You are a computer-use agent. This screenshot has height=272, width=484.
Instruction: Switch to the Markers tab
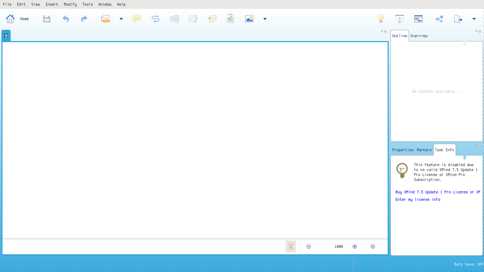point(424,150)
